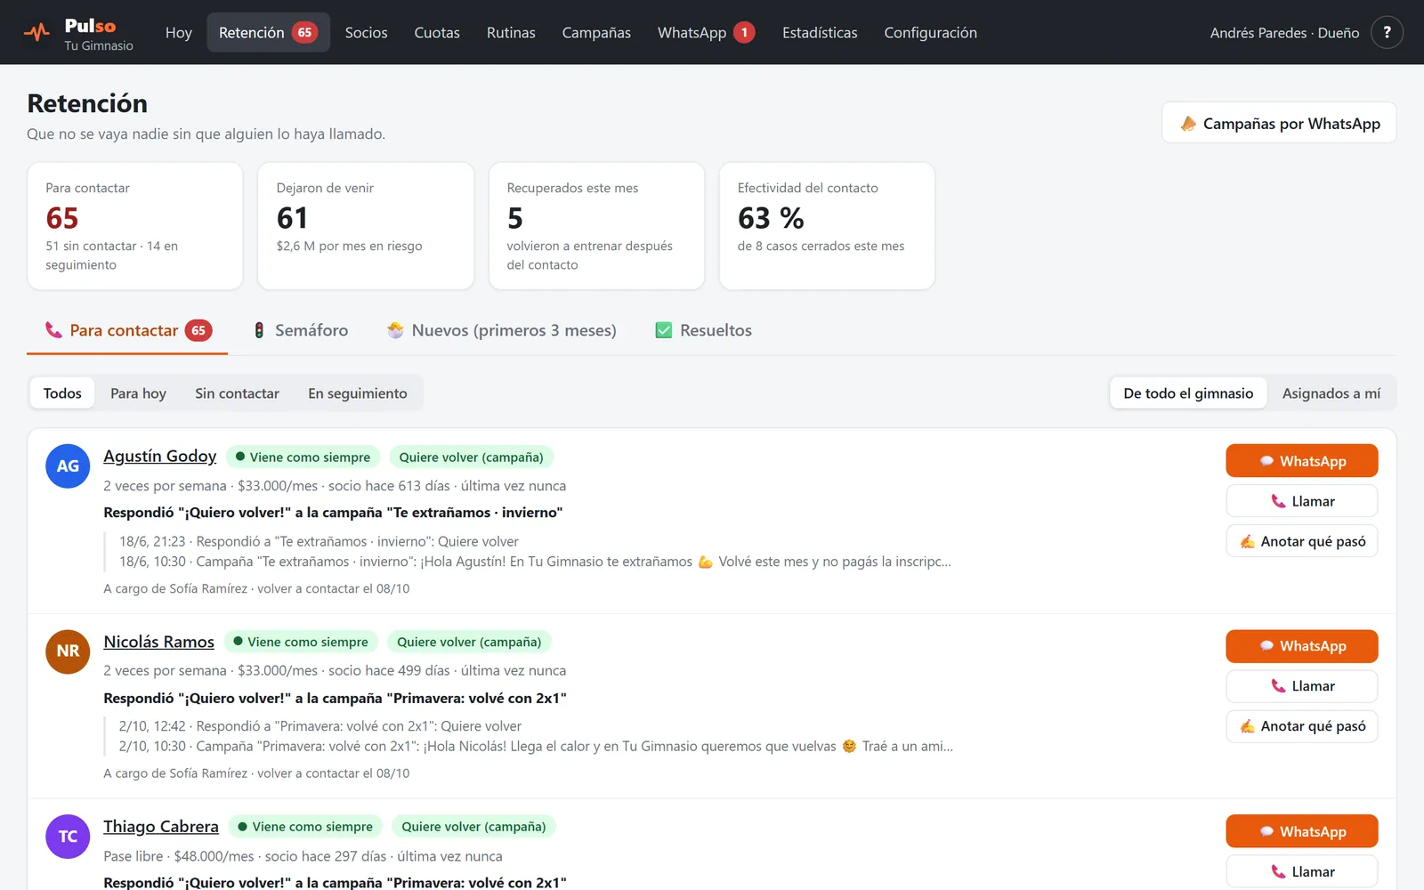Open Thiago Cabrera's profile link
1424x890 pixels.
click(161, 826)
